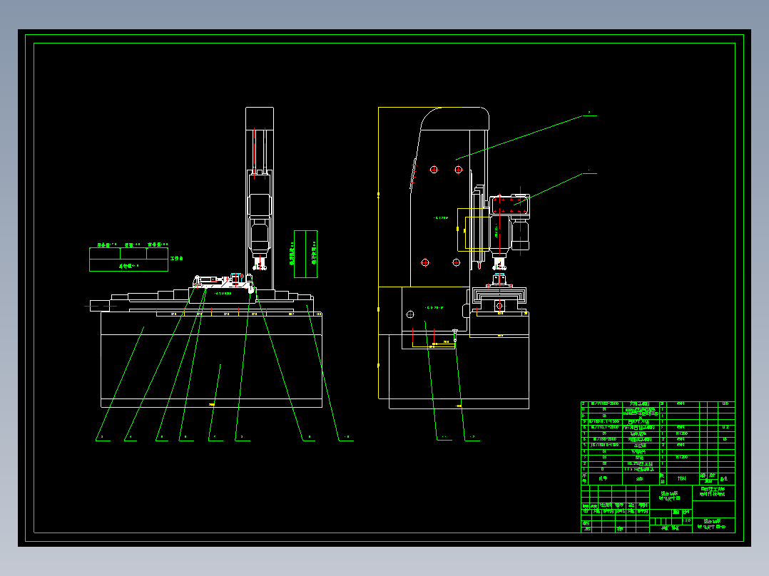Select the green four-cell table left of the front view
Image resolution: width=769 pixels, height=576 pixels.
pyautogui.click(x=129, y=259)
